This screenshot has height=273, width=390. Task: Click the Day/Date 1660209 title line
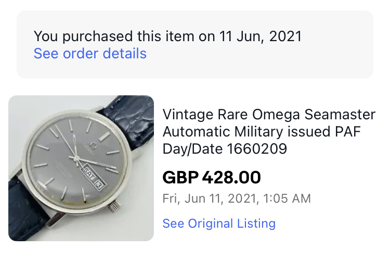(x=225, y=149)
